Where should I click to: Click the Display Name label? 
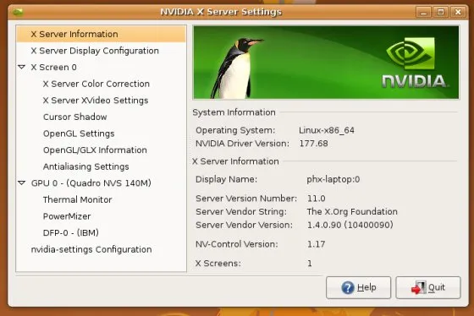point(227,180)
